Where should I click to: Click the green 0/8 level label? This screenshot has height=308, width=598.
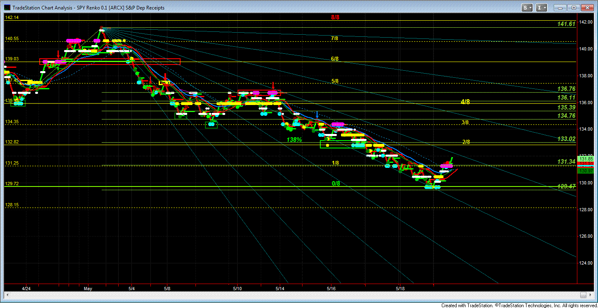[336, 184]
